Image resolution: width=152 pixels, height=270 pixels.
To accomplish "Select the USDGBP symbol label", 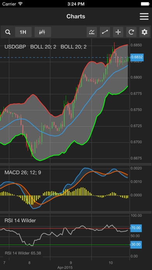I will 15,47.
